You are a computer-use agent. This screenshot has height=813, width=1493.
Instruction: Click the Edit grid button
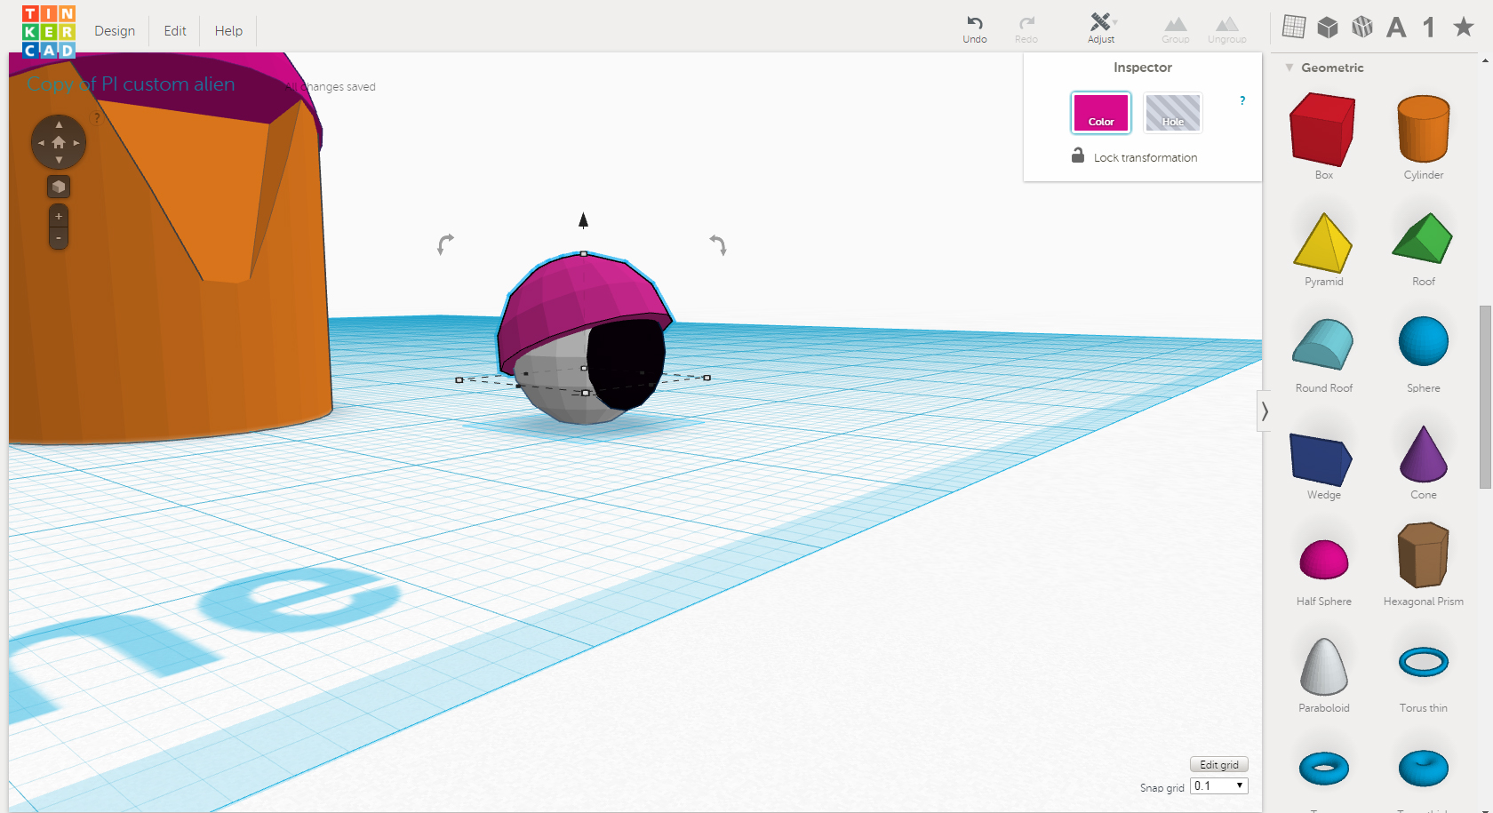(x=1219, y=764)
